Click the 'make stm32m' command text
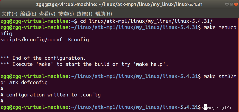The image size is (239, 112). 220,76
